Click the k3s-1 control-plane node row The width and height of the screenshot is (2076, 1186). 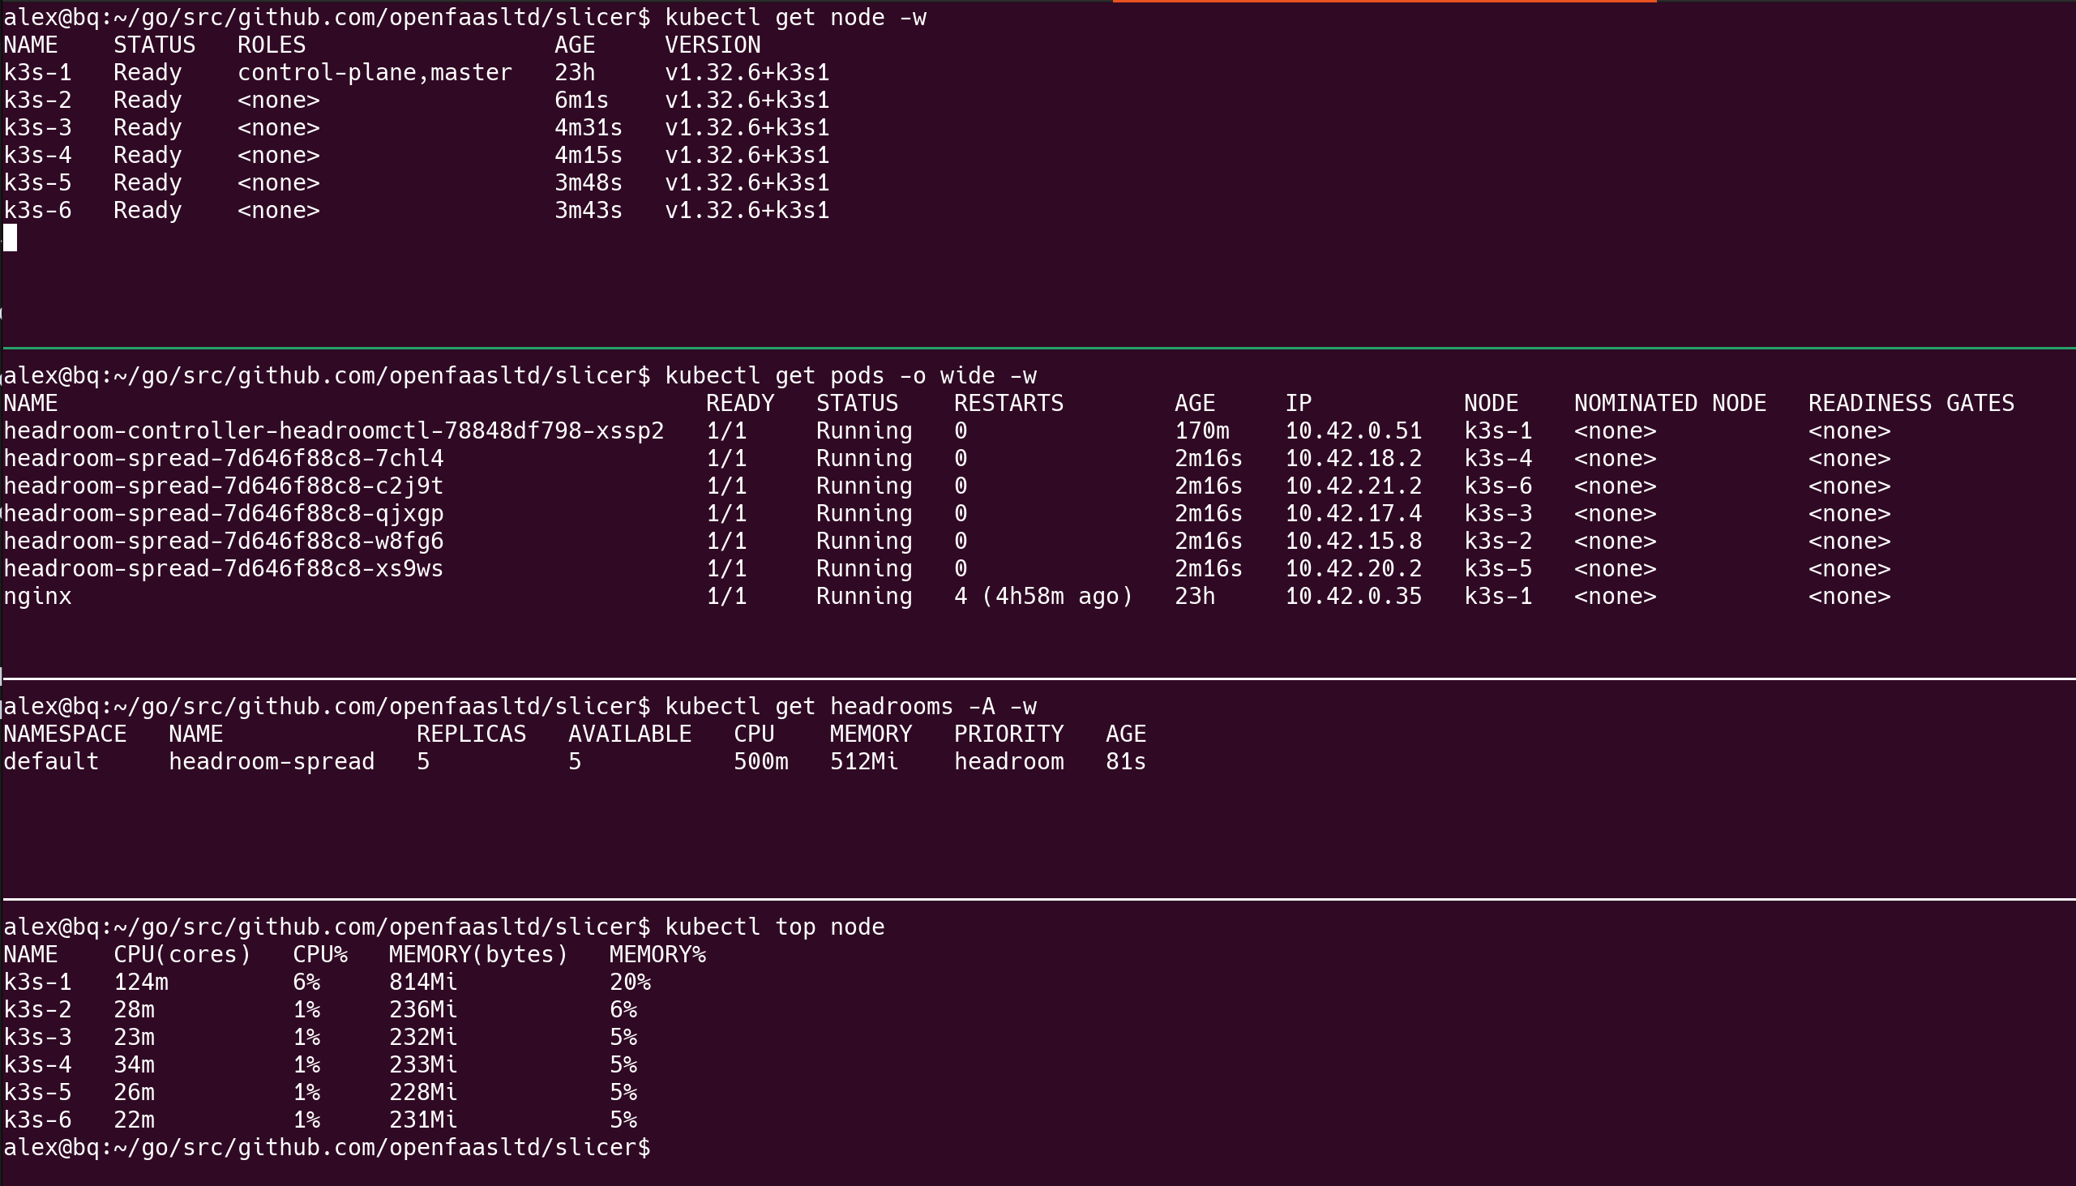click(x=244, y=71)
